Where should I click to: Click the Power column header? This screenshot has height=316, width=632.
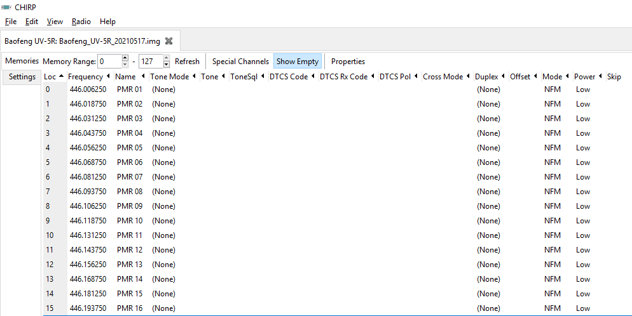588,76
